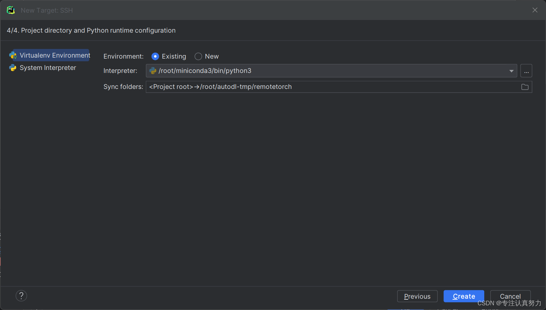Click the Cancel button
Image resolution: width=546 pixels, height=310 pixels.
click(510, 296)
